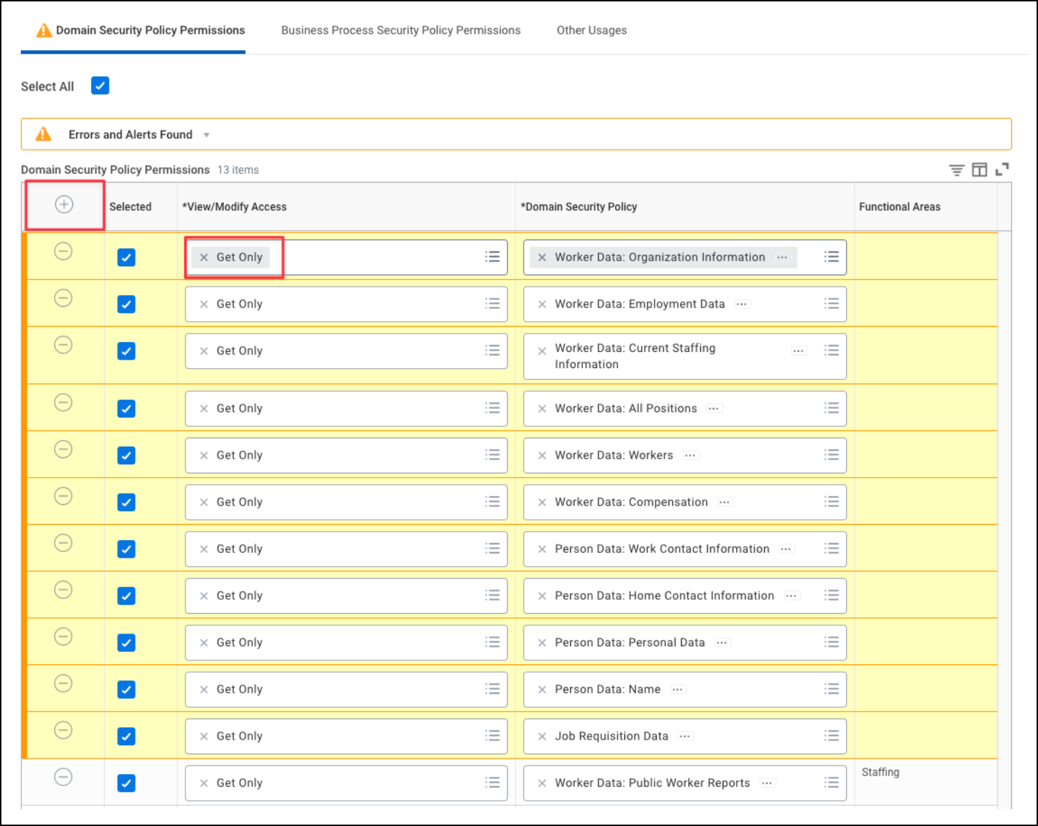
Task: Uncheck the Selected checkbox on the Job Requisition row
Action: (126, 736)
